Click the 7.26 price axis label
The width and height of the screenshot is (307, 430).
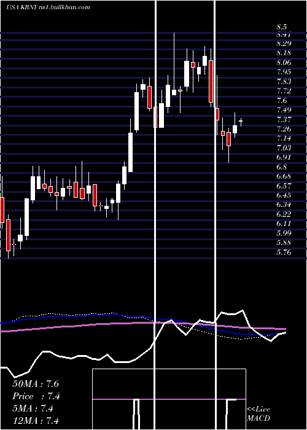point(284,129)
